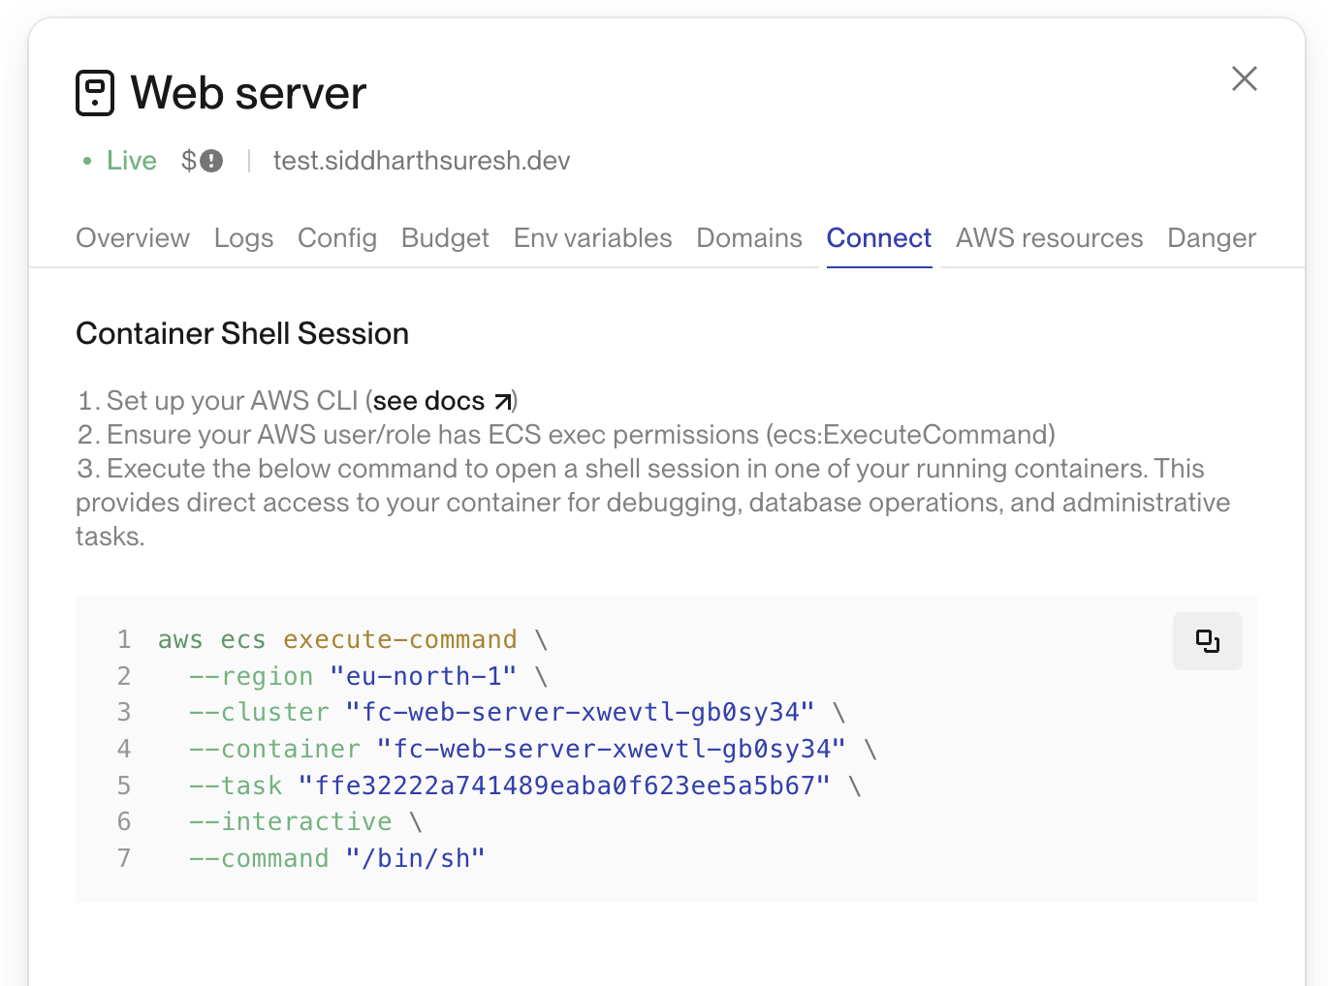Click the green Live status indicator
Screen dimensions: 1328x986
pos(119,161)
